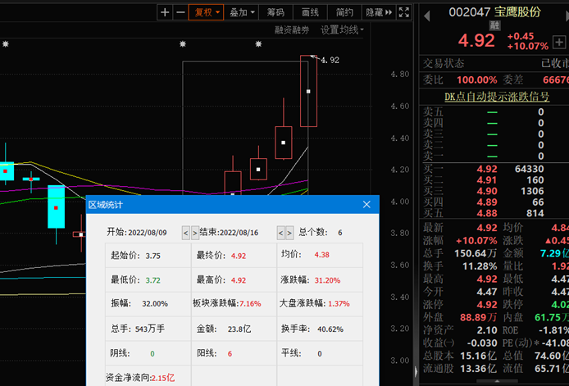Viewport: 569px width, 386px height.
Task: Click the double-arrow more tools icon
Action: [389, 12]
